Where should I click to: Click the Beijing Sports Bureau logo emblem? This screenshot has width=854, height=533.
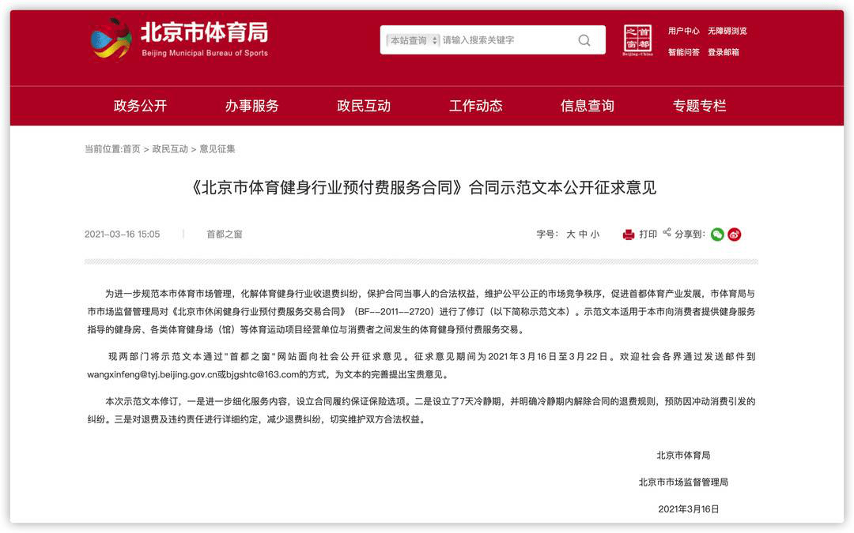111,38
